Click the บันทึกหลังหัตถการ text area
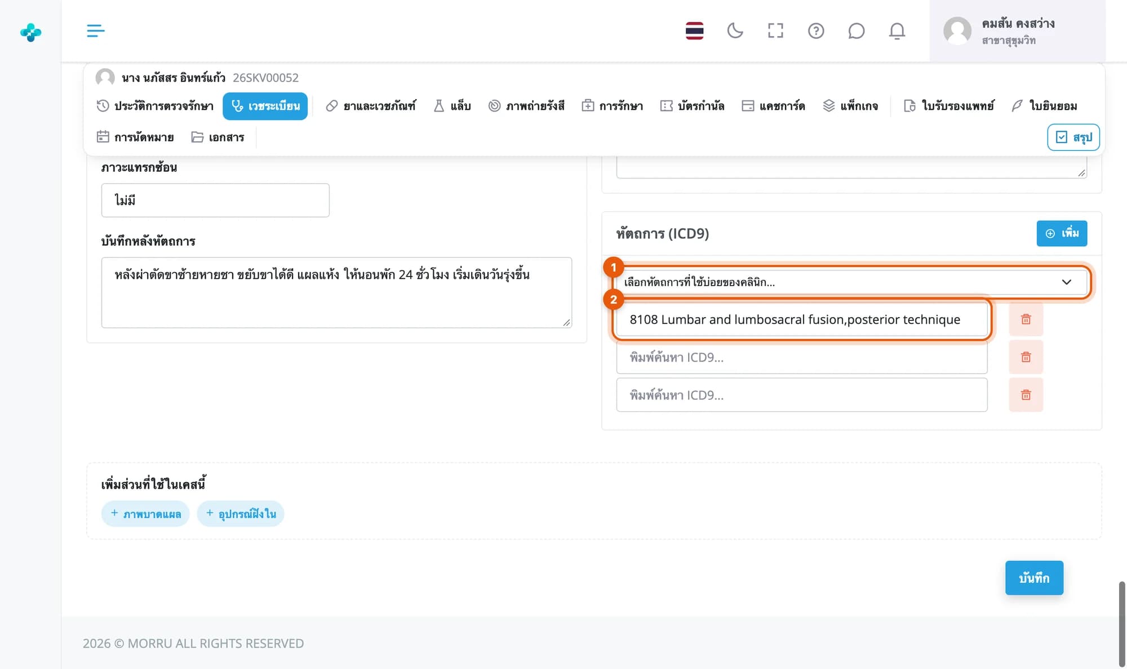The height and width of the screenshot is (669, 1127). coord(336,292)
